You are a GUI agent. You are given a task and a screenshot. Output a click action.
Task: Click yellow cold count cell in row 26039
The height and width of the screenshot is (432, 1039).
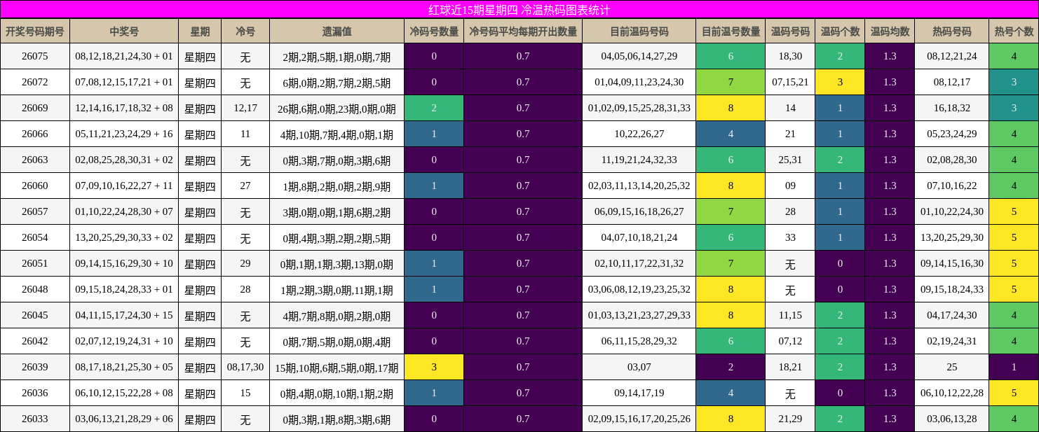(x=434, y=367)
